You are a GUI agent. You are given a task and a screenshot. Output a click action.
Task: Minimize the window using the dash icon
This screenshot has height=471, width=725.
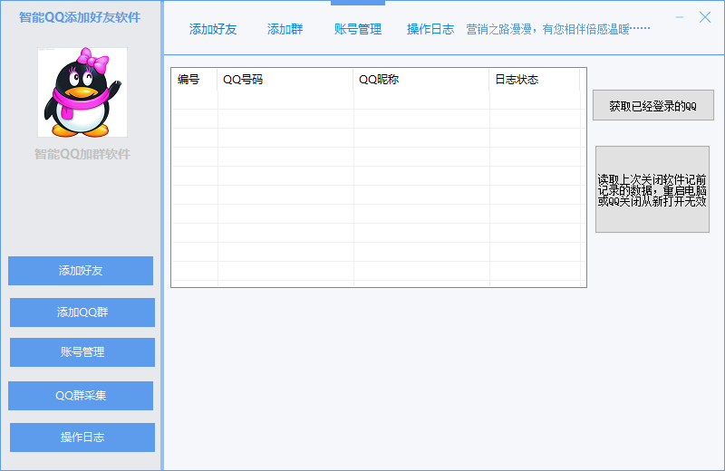coord(681,17)
